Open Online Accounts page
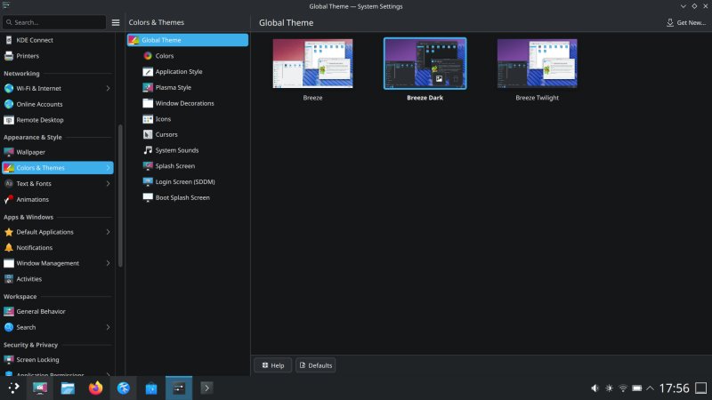Image resolution: width=712 pixels, height=400 pixels. (57, 104)
